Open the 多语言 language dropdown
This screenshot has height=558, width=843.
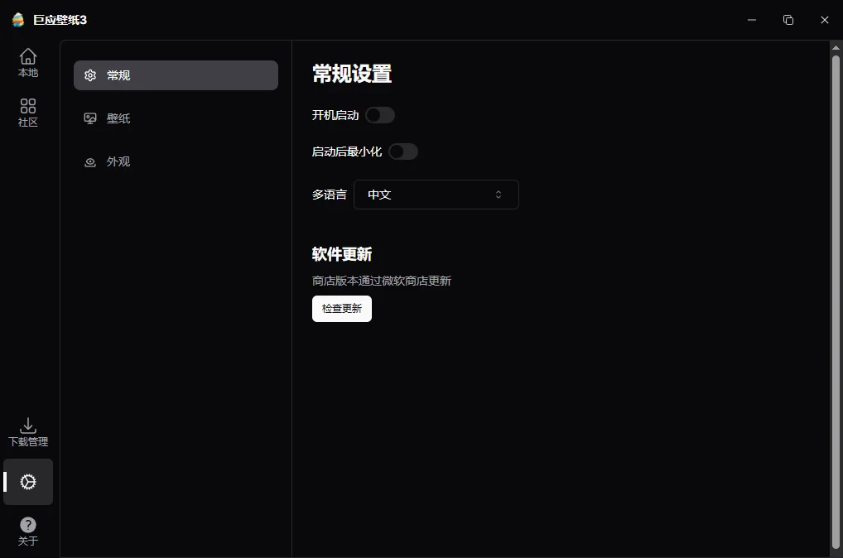click(436, 195)
